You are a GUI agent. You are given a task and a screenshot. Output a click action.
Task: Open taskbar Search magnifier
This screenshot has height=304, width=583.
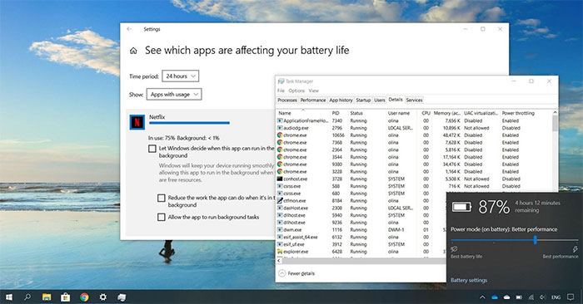[27, 297]
